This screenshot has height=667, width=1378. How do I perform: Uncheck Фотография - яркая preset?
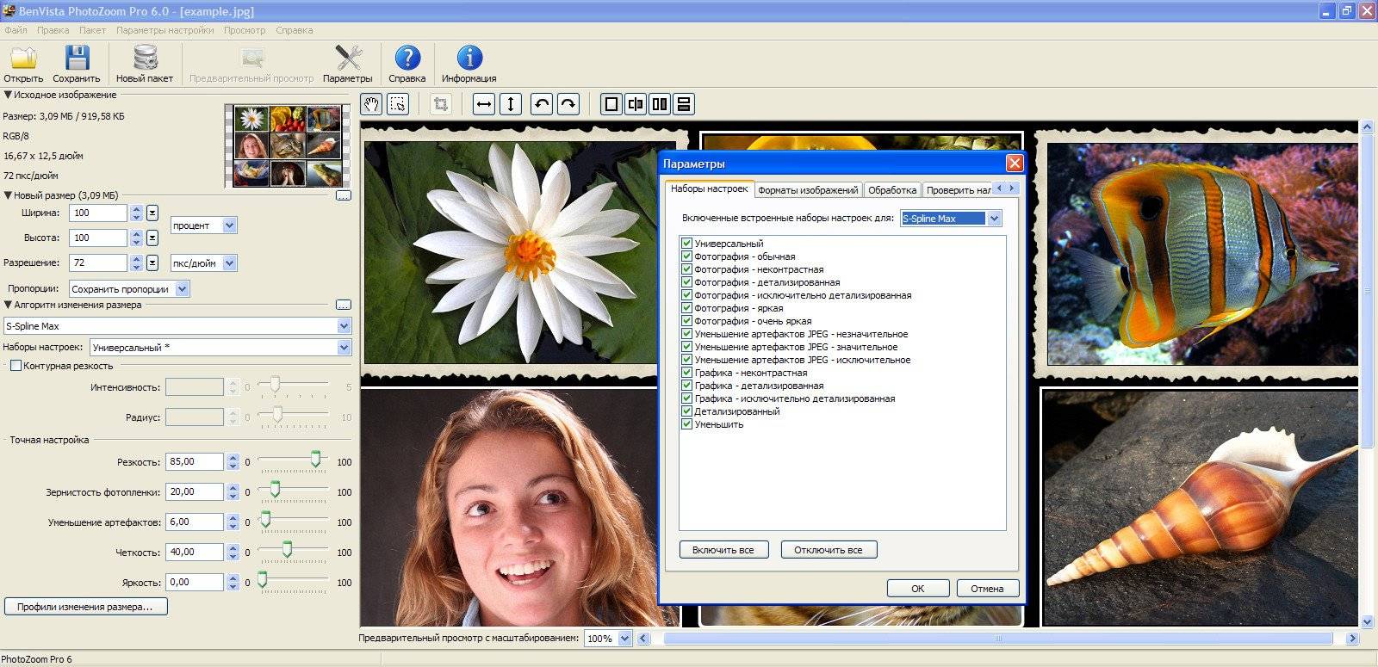pyautogui.click(x=686, y=308)
